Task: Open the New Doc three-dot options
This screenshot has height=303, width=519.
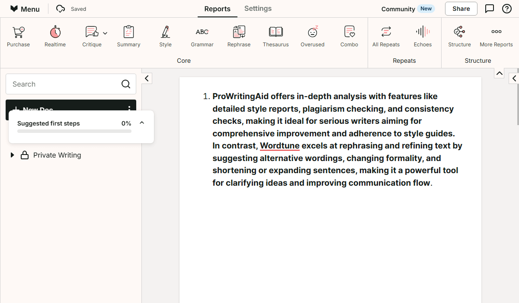Action: click(x=129, y=109)
